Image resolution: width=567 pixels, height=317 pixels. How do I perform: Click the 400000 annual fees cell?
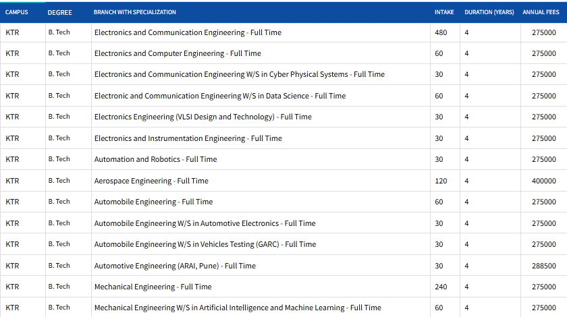(x=544, y=181)
